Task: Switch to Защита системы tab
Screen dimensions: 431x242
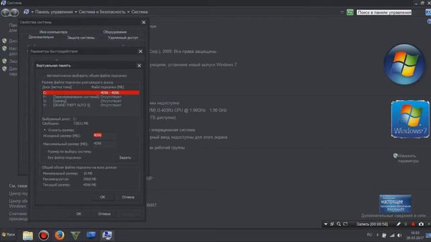Action: pos(81,38)
